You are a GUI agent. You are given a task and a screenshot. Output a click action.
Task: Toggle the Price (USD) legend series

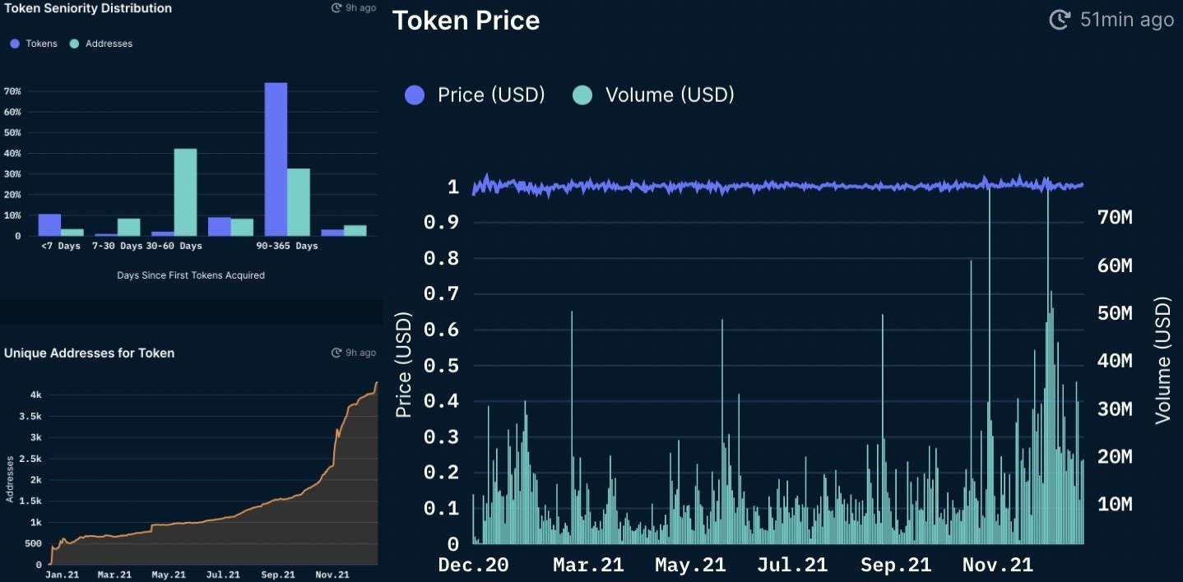pos(476,95)
